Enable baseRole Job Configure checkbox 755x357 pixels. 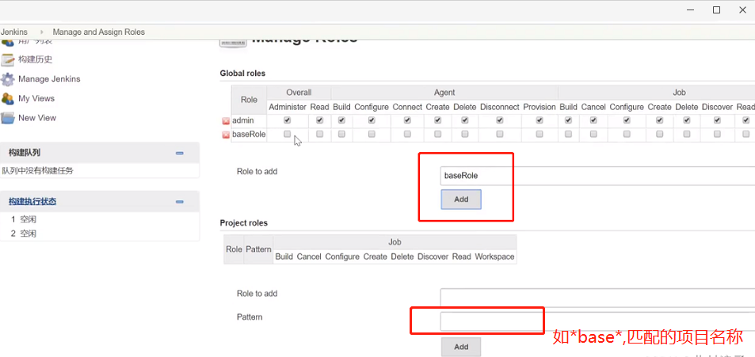[x=627, y=135]
